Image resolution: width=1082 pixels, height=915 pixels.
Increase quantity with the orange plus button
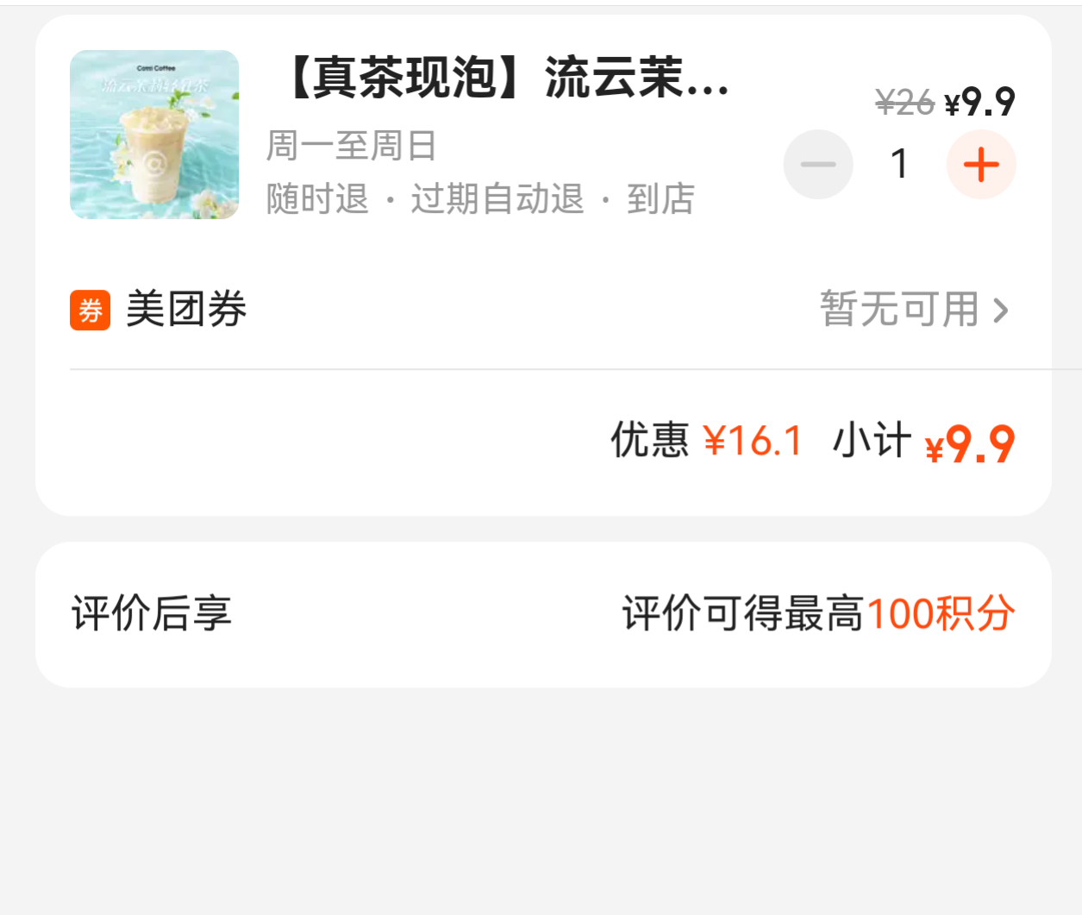[981, 165]
